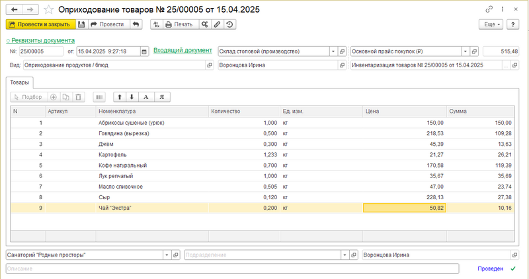The width and height of the screenshot is (529, 279).
Task: Open the change history clock icon
Action: click(229, 24)
